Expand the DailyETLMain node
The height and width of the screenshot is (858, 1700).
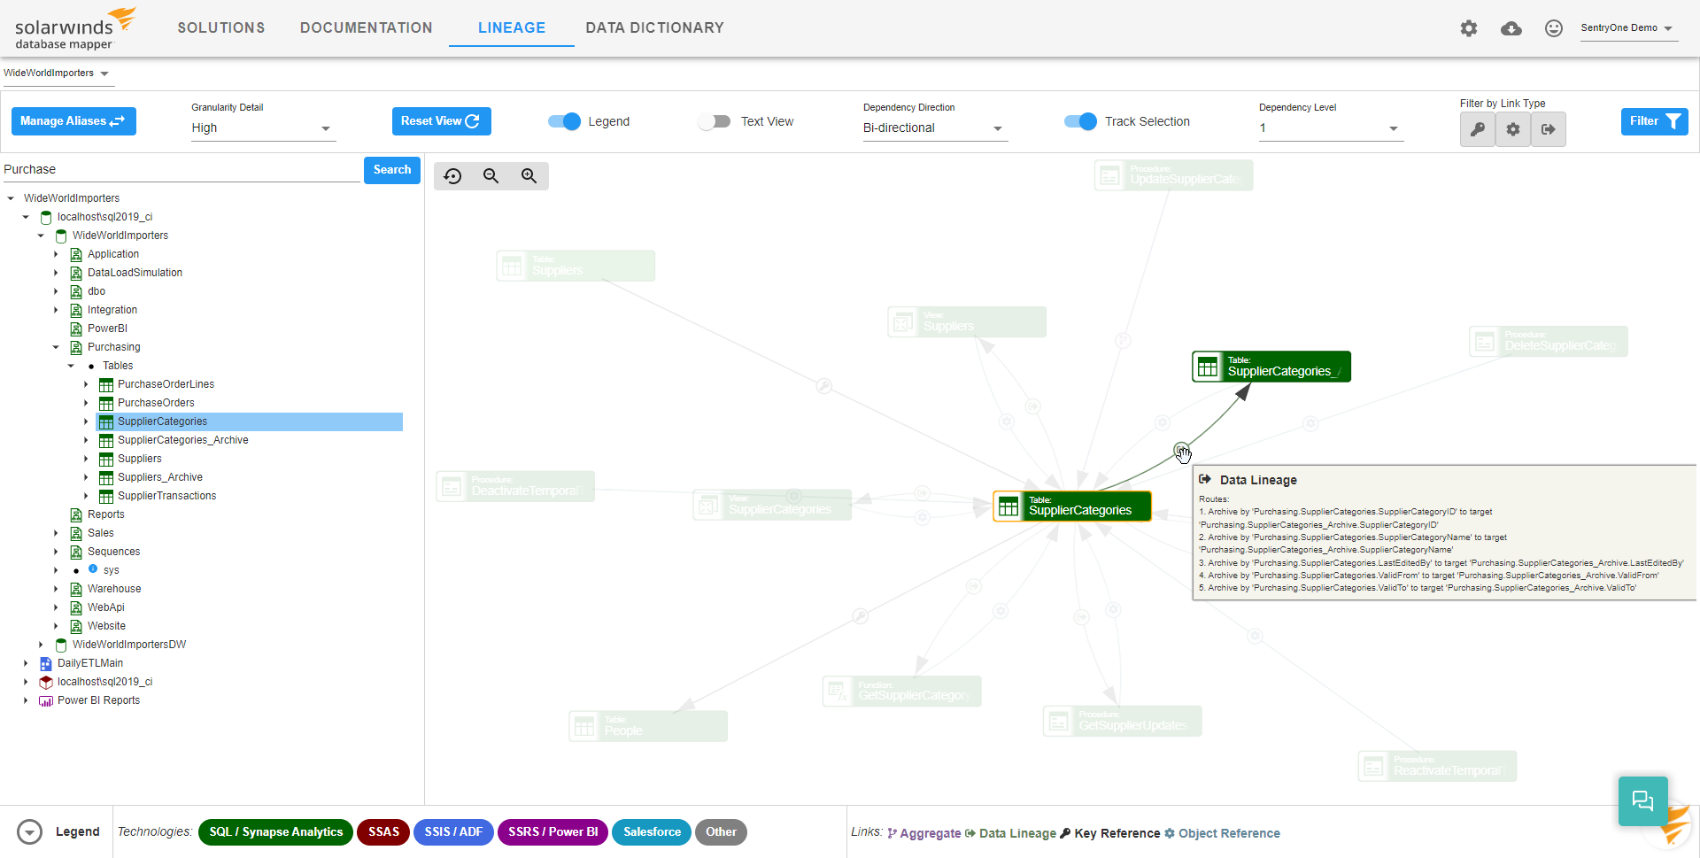click(x=26, y=663)
